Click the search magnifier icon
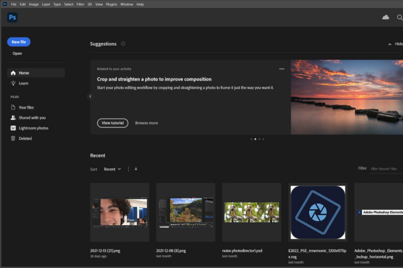The image size is (403, 268). (x=400, y=17)
